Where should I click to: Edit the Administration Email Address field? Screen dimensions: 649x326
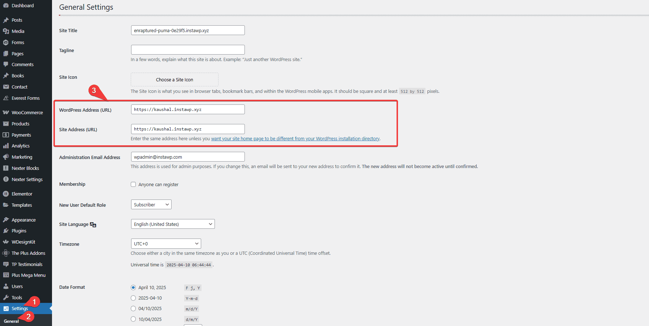tap(187, 156)
